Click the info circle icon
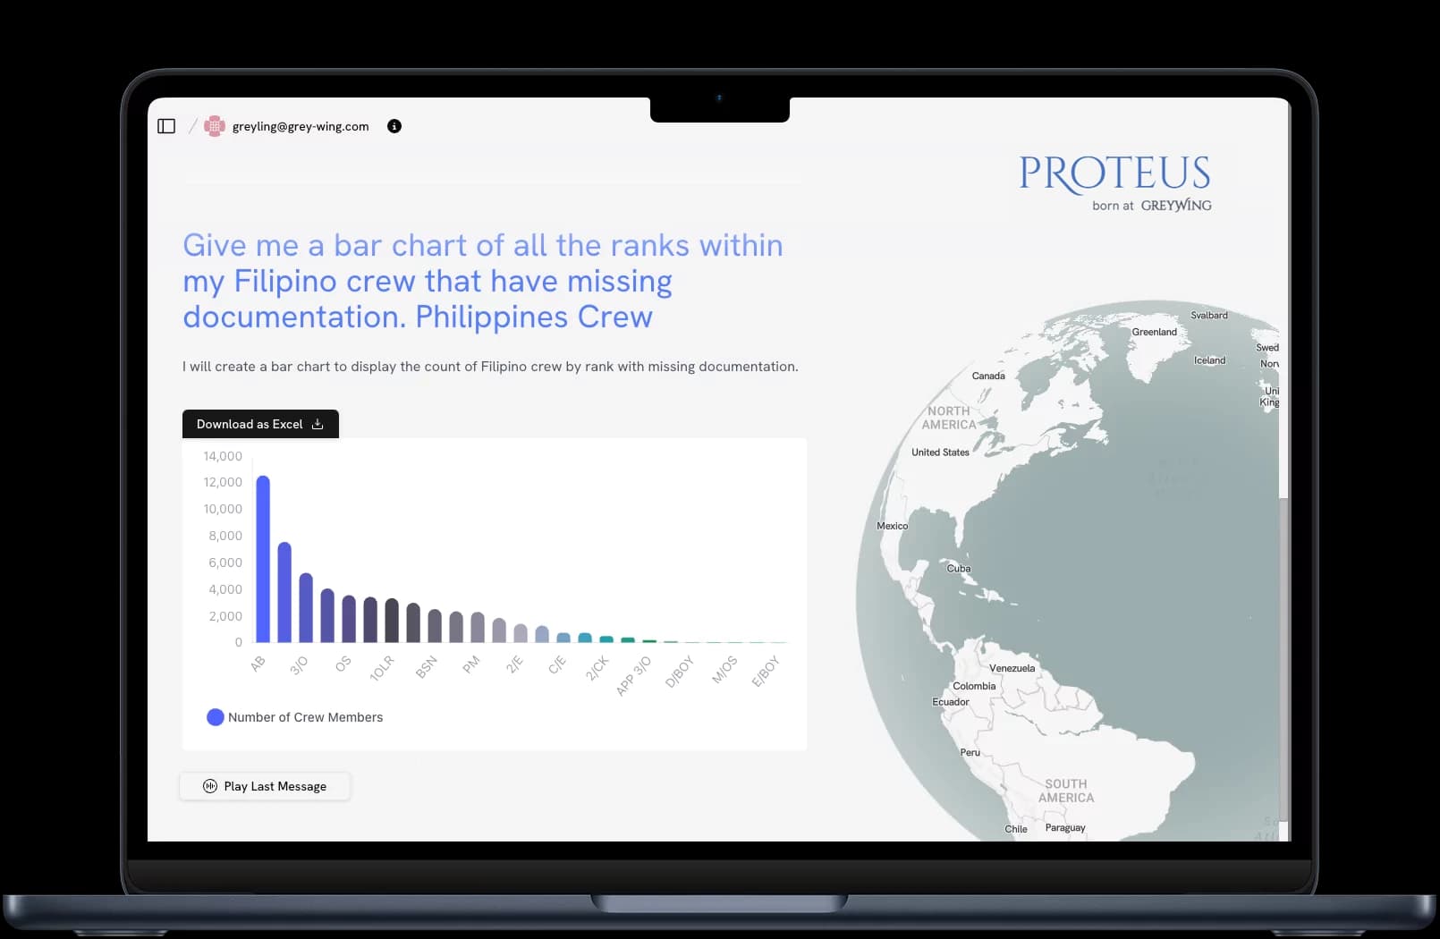The image size is (1440, 939). [394, 126]
